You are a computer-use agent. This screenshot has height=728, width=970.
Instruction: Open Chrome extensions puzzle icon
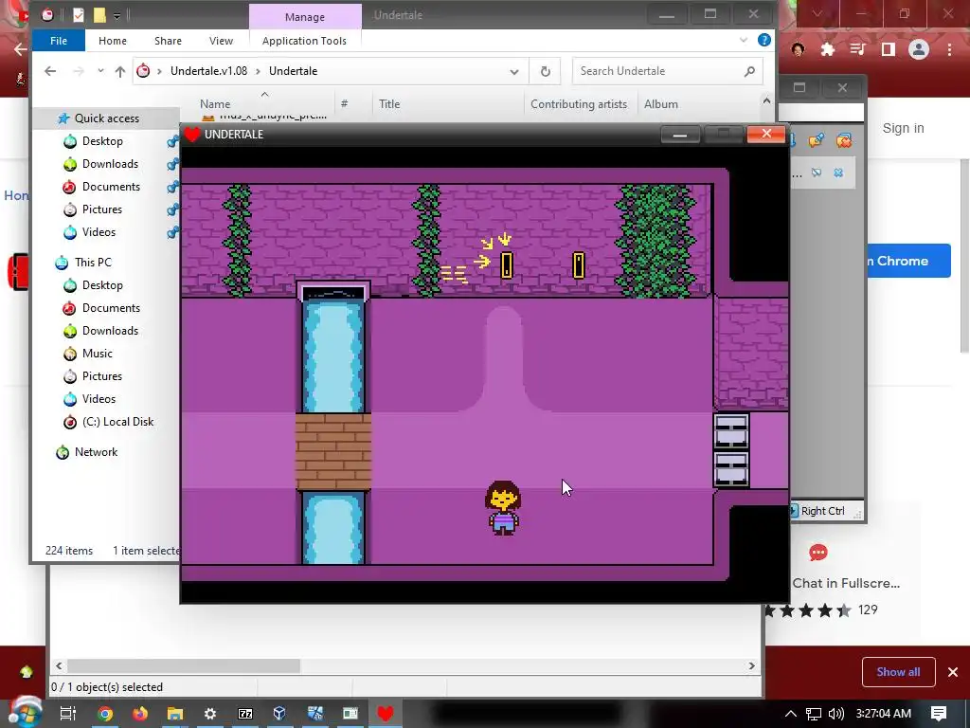click(827, 49)
